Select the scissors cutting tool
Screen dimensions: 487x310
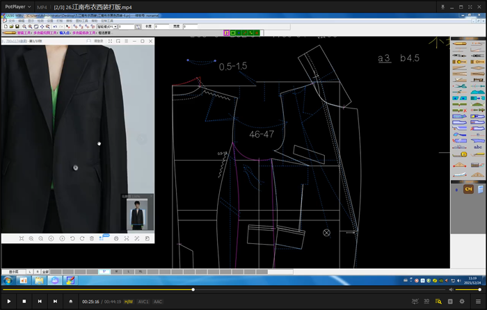tap(459, 86)
